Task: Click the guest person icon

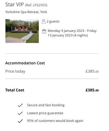Action: (44, 21)
